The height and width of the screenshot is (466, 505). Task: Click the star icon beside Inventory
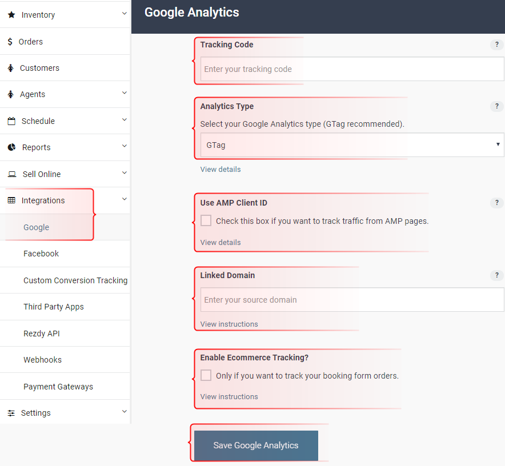11,15
